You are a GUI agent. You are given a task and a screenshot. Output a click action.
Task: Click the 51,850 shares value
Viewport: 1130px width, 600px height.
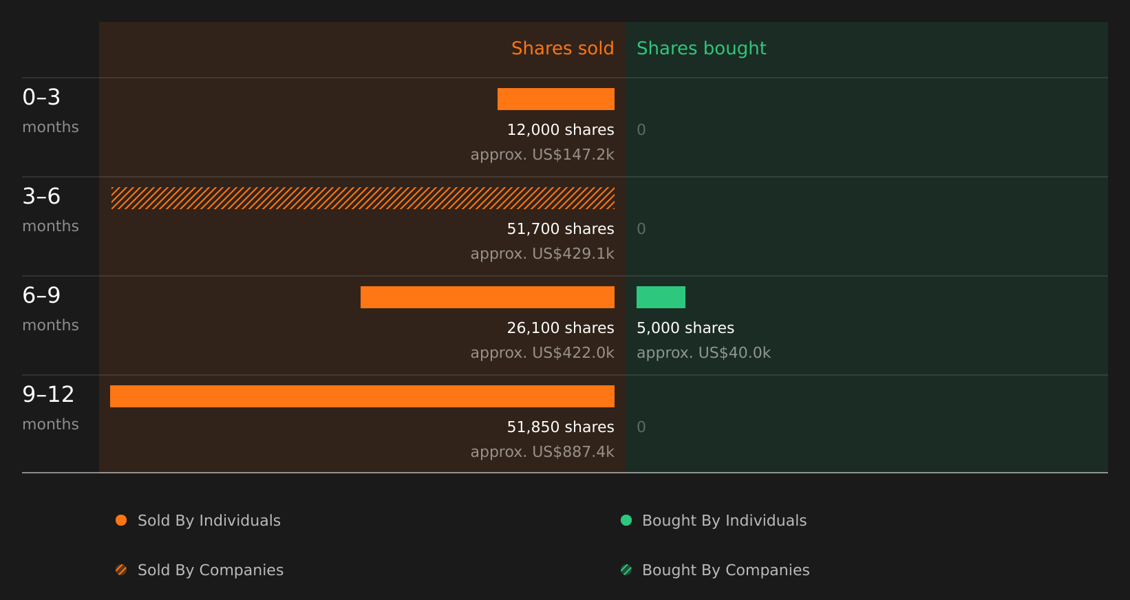[561, 427]
